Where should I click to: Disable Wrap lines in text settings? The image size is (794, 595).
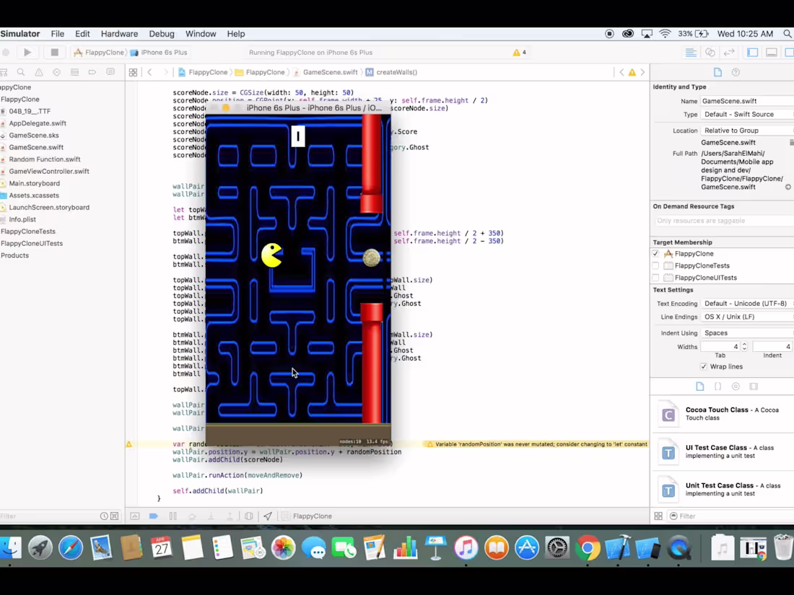(x=704, y=366)
